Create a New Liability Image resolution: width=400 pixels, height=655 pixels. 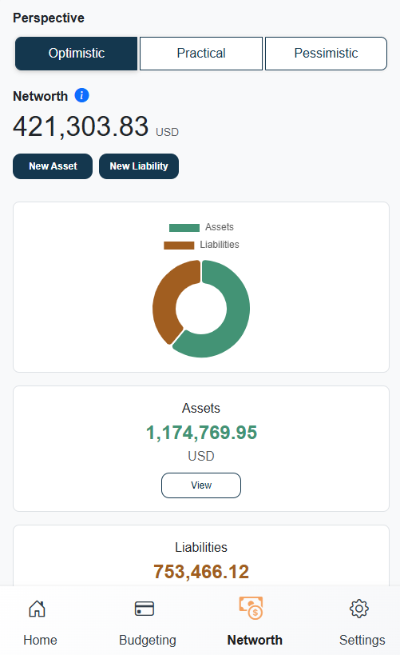[x=139, y=166]
